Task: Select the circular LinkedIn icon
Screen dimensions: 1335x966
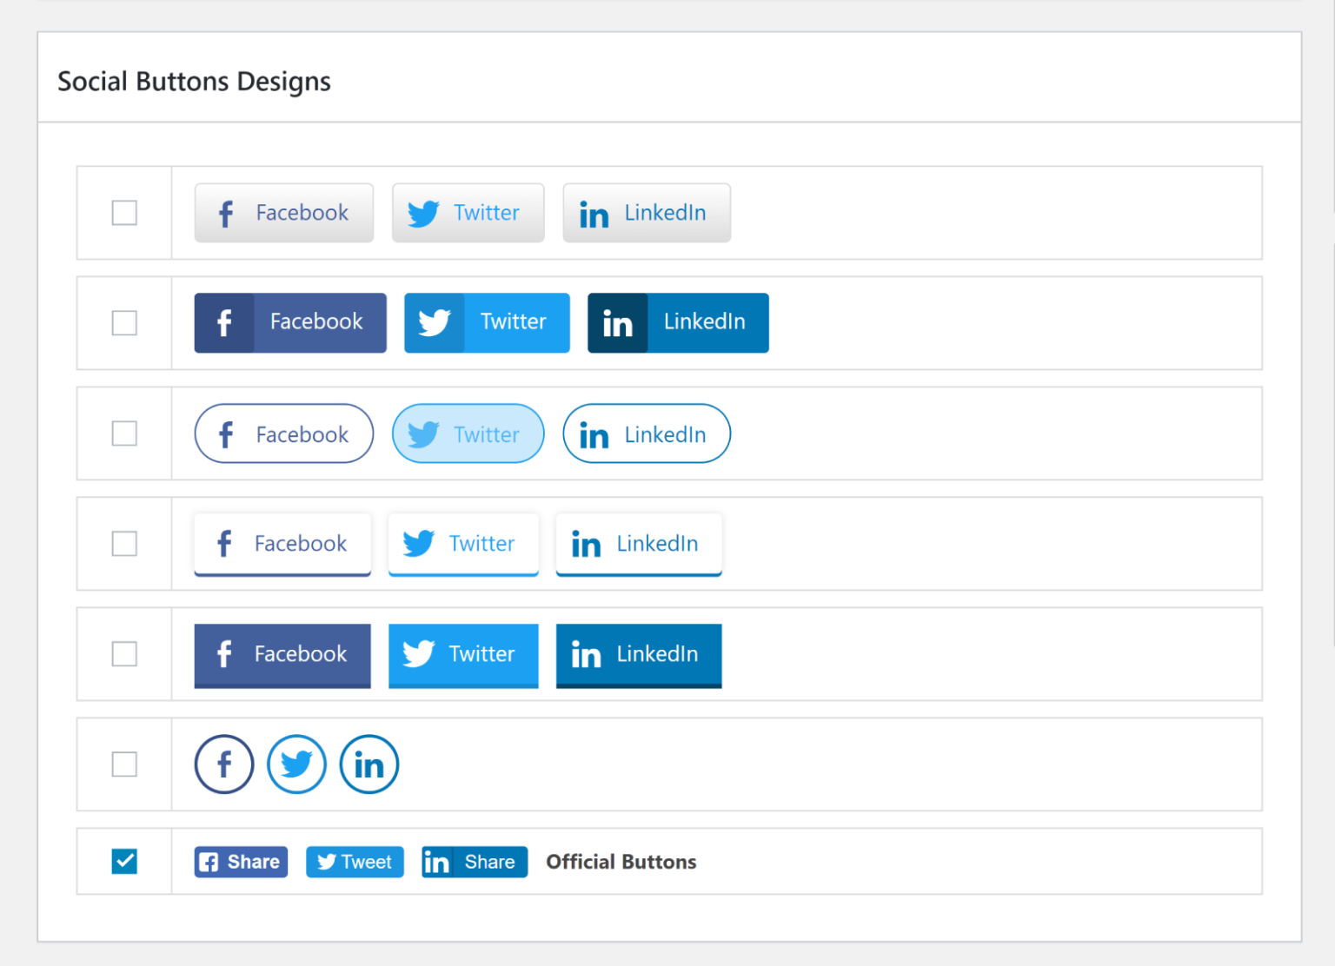Action: (x=369, y=764)
